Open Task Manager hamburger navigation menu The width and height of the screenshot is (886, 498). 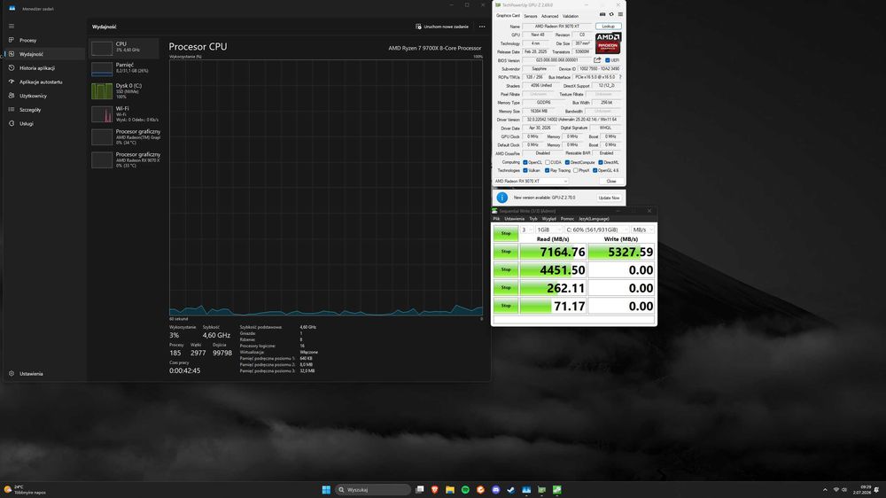[12, 26]
